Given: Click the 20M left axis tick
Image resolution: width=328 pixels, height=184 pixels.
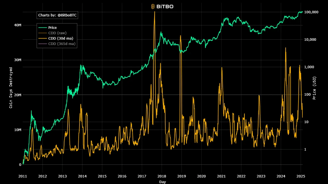Looking at the screenshot, I should pos(18,95).
